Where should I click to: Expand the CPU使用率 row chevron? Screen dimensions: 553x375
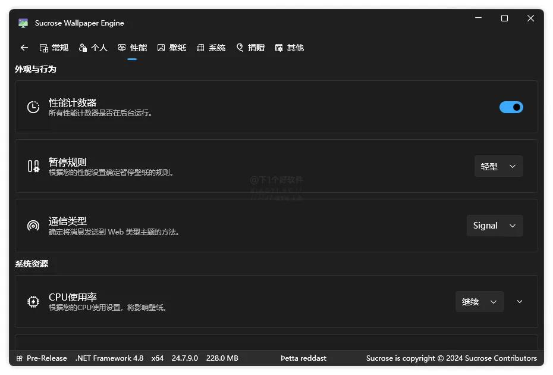519,302
